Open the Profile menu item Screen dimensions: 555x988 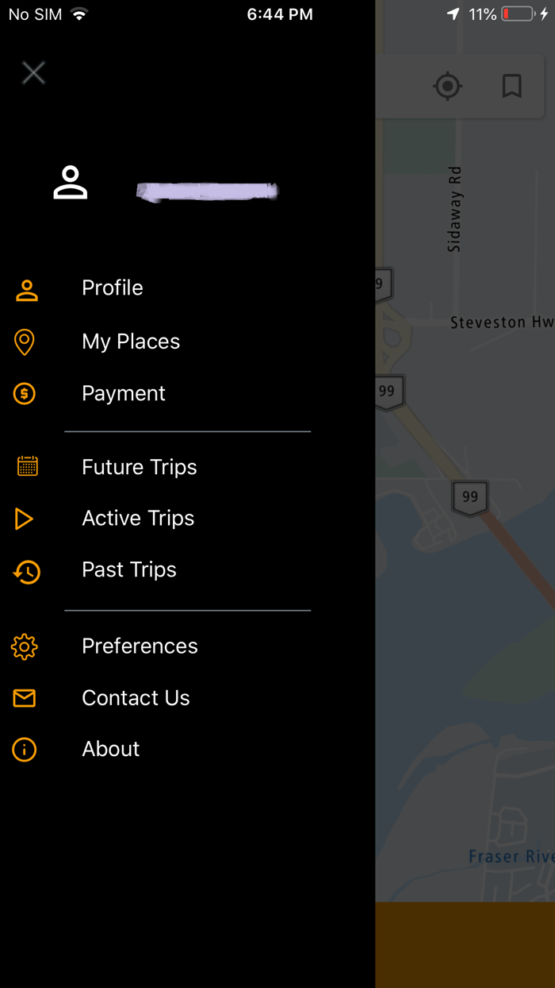pyautogui.click(x=112, y=288)
